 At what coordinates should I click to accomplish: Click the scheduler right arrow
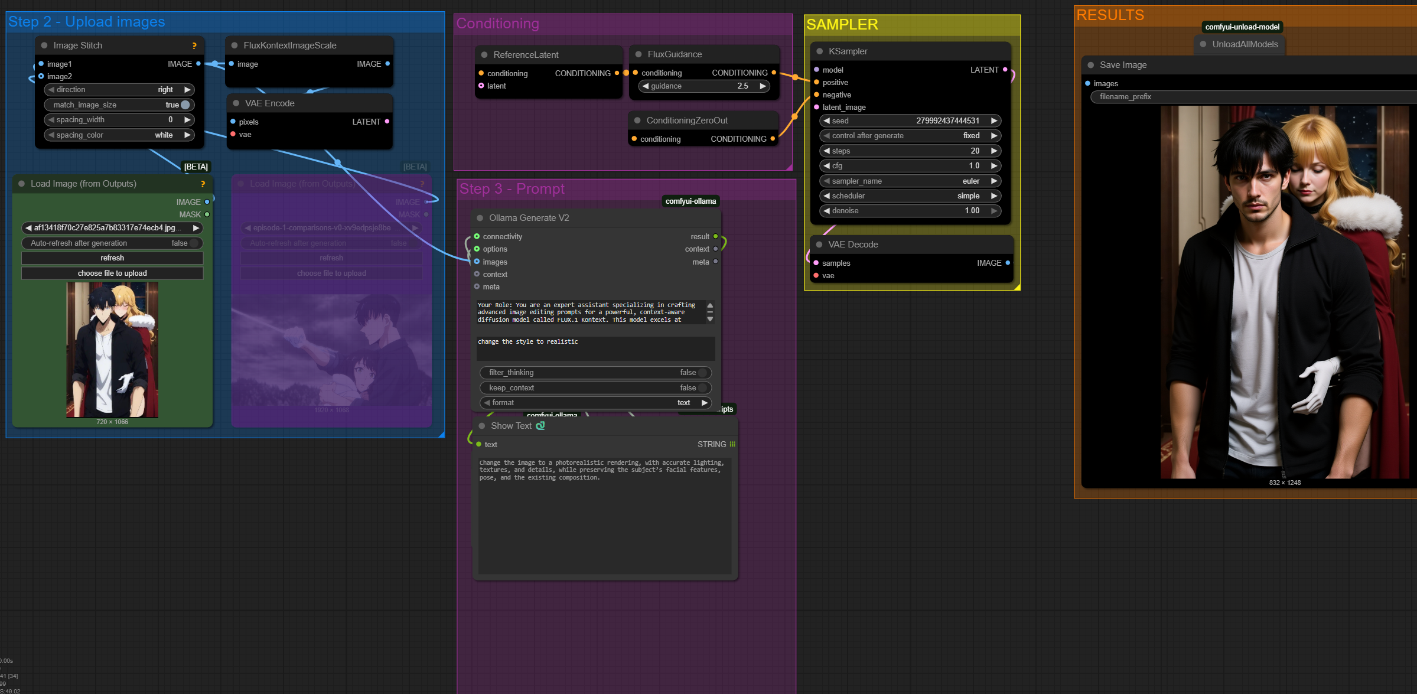(x=994, y=196)
